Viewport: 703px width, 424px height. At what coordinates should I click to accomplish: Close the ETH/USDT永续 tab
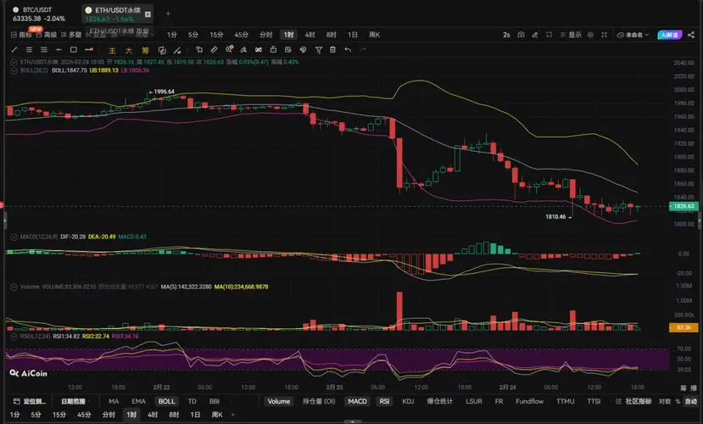(x=148, y=14)
